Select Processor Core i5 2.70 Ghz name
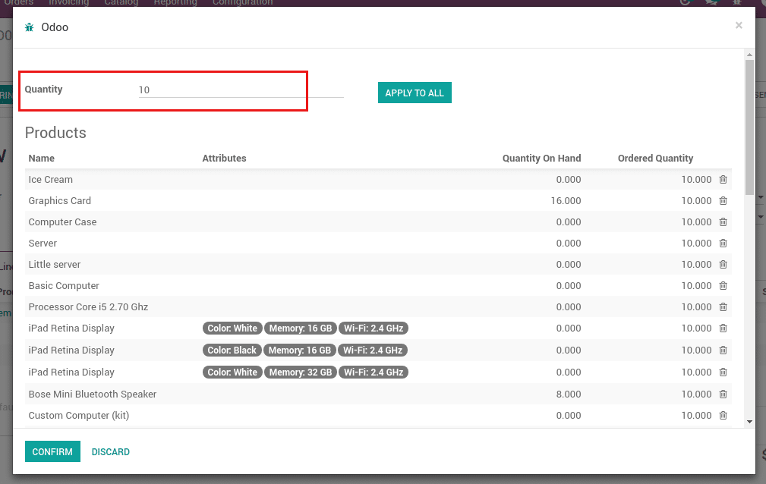 (88, 307)
